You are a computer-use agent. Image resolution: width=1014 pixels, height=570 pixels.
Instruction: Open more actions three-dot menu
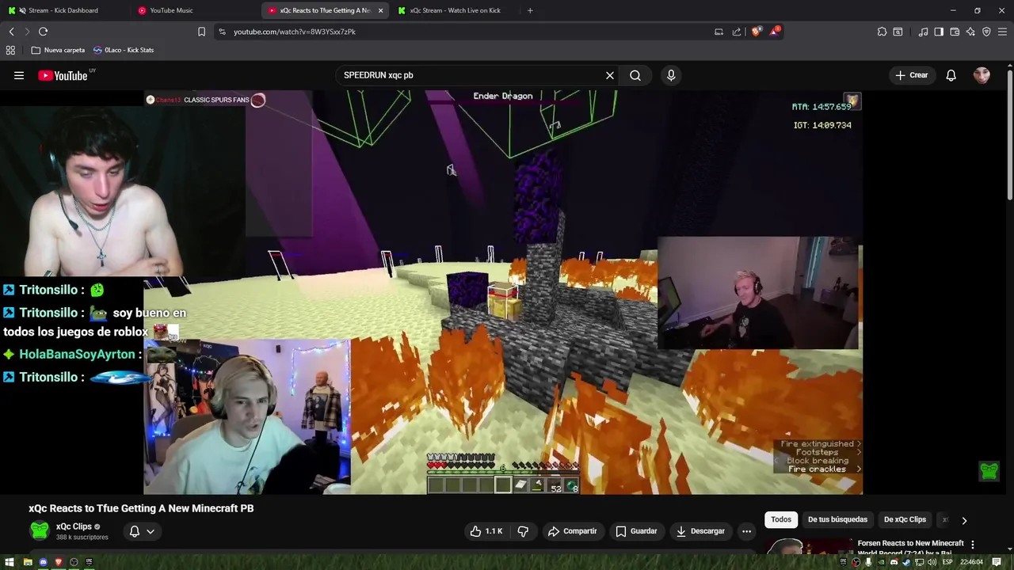pyautogui.click(x=746, y=531)
